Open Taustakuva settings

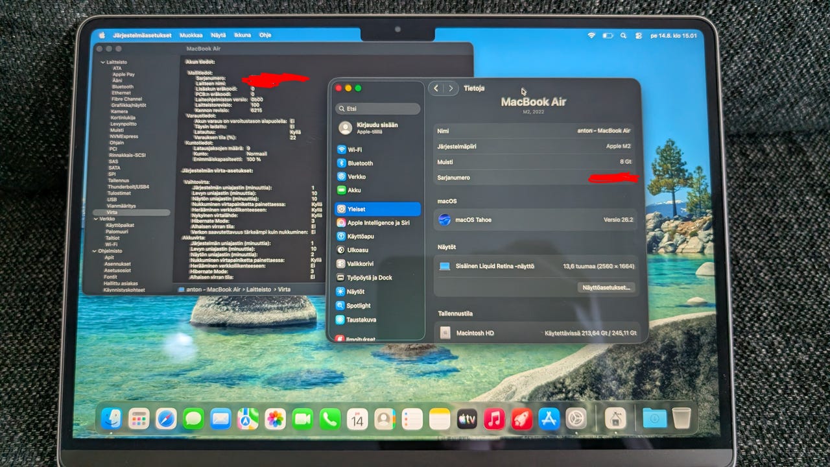377,320
